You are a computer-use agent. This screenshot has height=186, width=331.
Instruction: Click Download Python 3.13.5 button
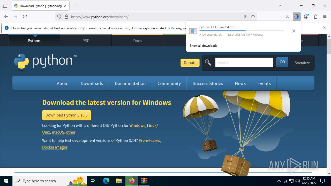[x=66, y=115]
